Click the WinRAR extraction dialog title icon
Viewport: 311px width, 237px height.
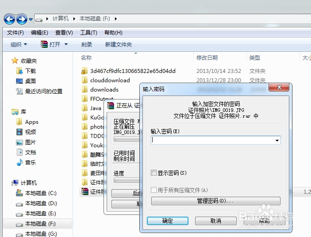[x=111, y=105]
